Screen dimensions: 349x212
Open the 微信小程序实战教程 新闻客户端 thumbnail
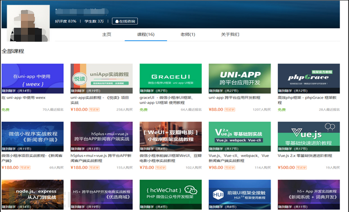pos(32,136)
